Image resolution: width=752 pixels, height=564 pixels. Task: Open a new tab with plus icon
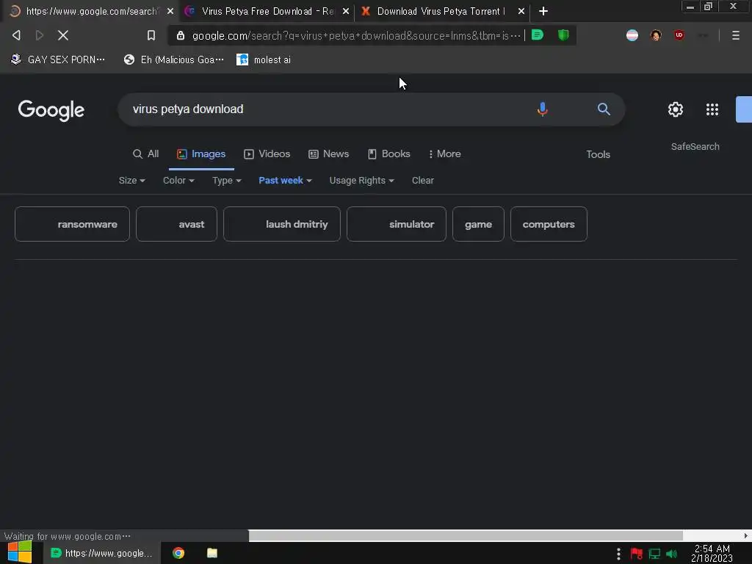coord(543,11)
